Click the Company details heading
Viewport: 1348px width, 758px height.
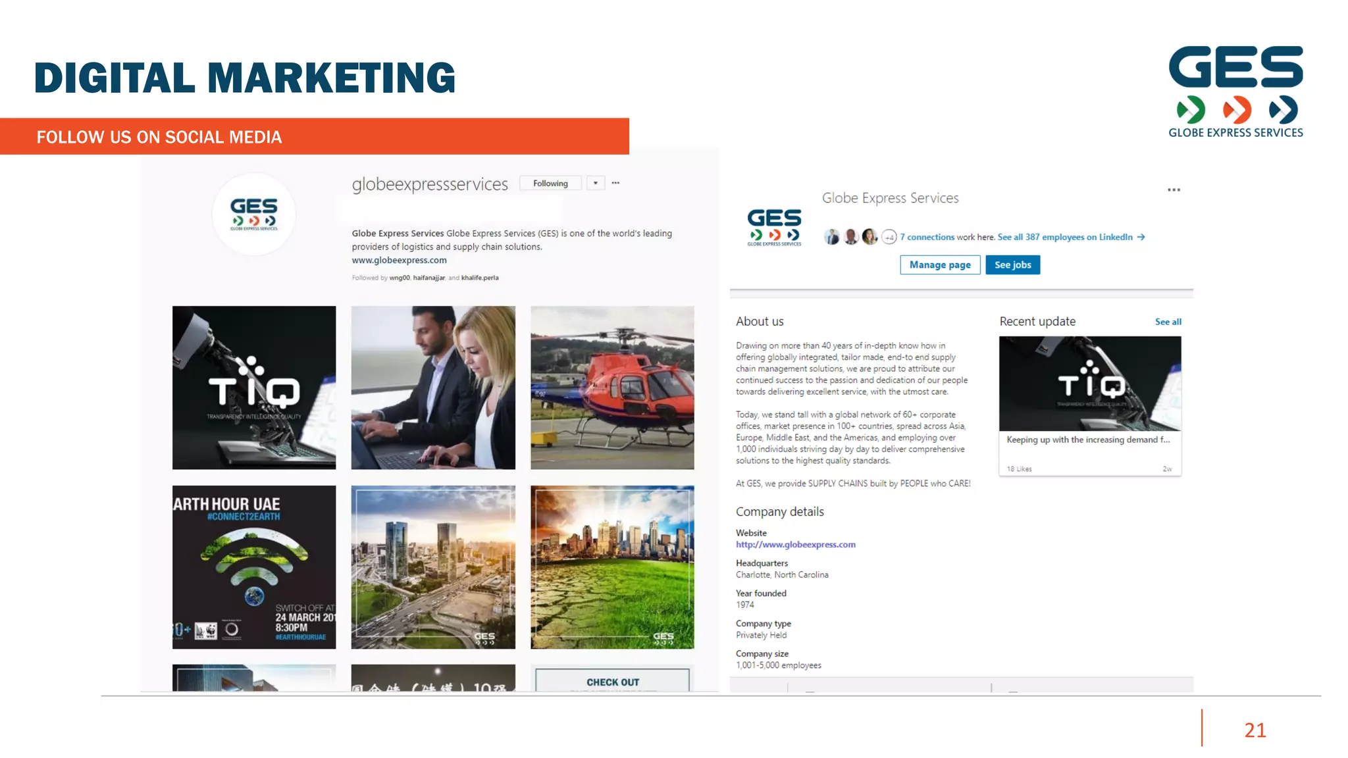click(779, 512)
